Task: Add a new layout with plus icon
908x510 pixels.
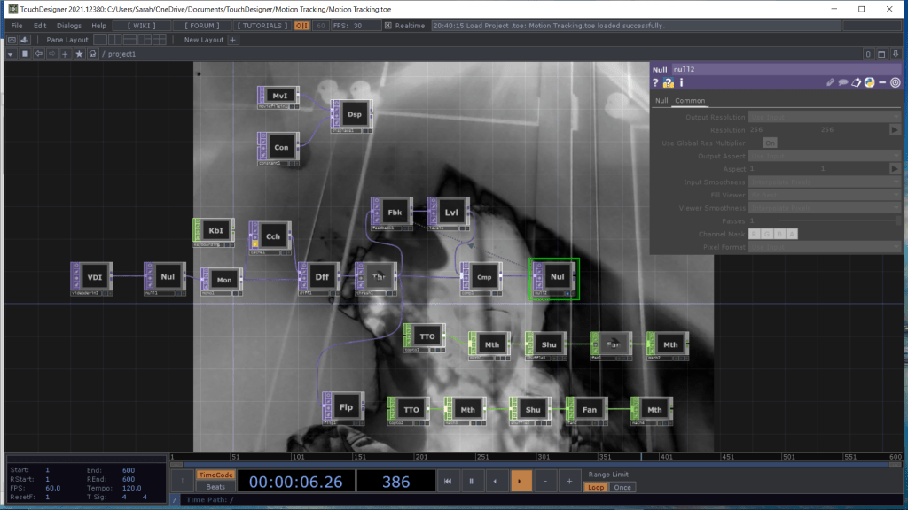Action: (x=233, y=40)
